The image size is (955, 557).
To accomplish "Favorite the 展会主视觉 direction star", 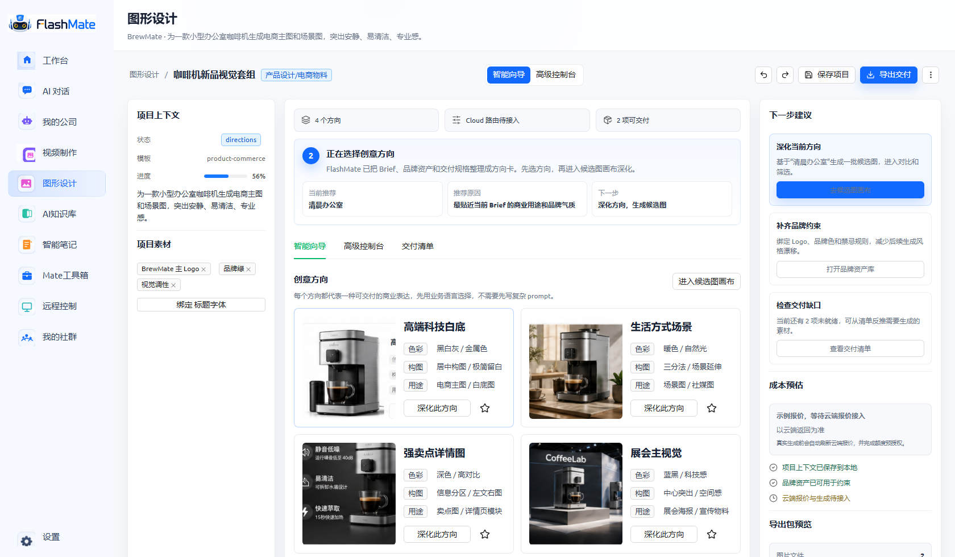I will [712, 534].
